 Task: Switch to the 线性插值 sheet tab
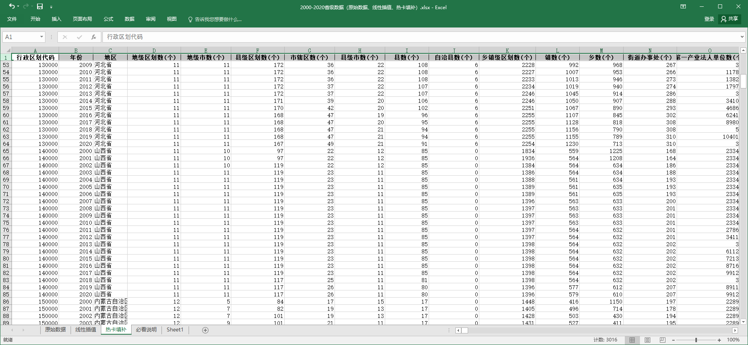coord(86,330)
